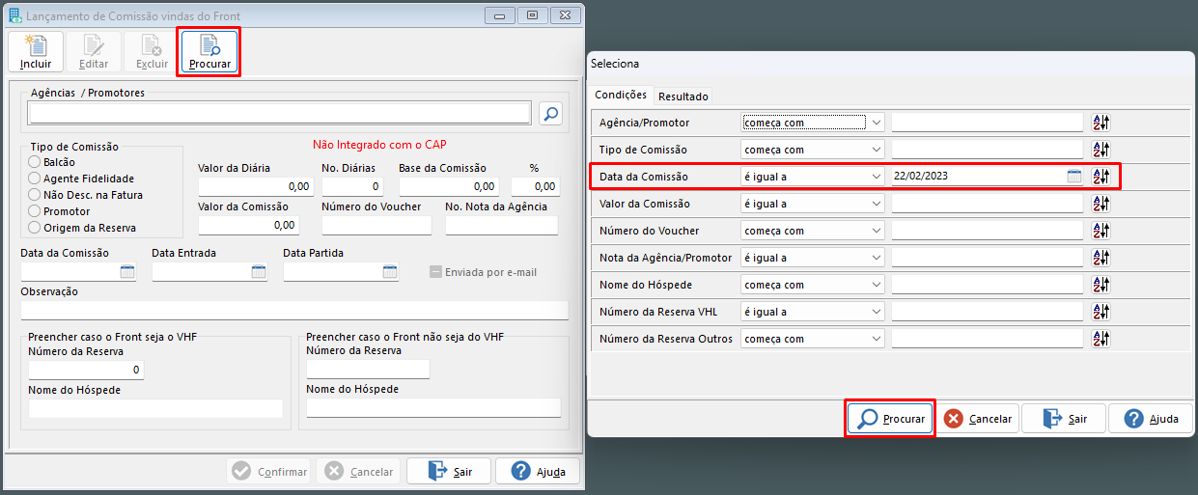
Task: Click the Agência/Promotor value field in Seleciona
Action: point(988,123)
